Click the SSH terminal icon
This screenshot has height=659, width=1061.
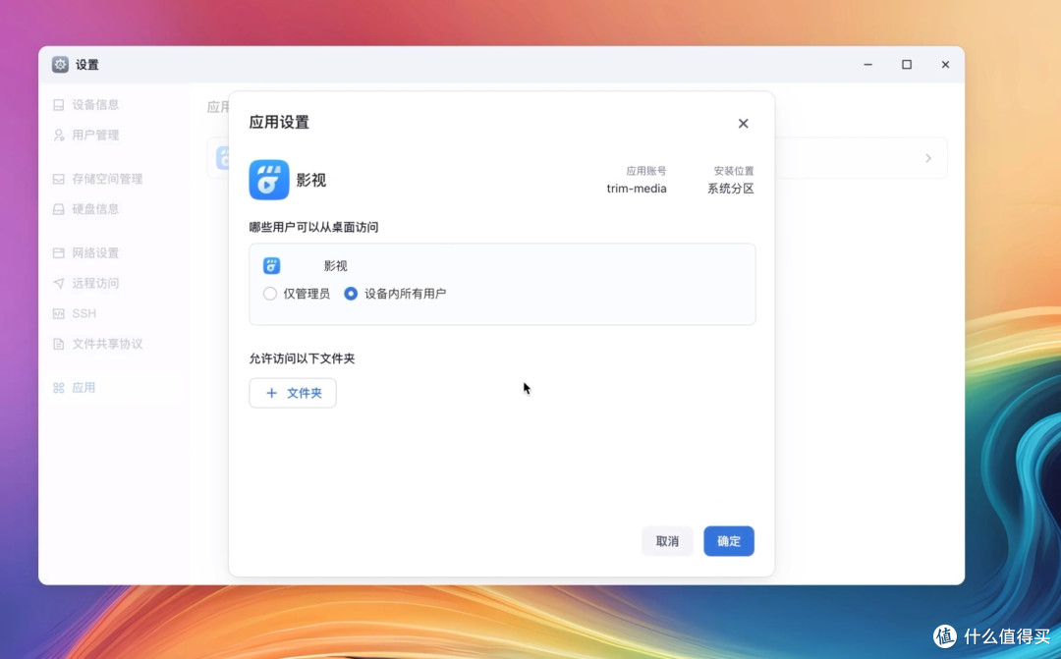[59, 314]
